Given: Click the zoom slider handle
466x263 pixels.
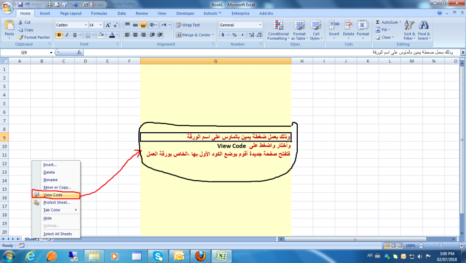Looking at the screenshot, I should tap(441, 245).
